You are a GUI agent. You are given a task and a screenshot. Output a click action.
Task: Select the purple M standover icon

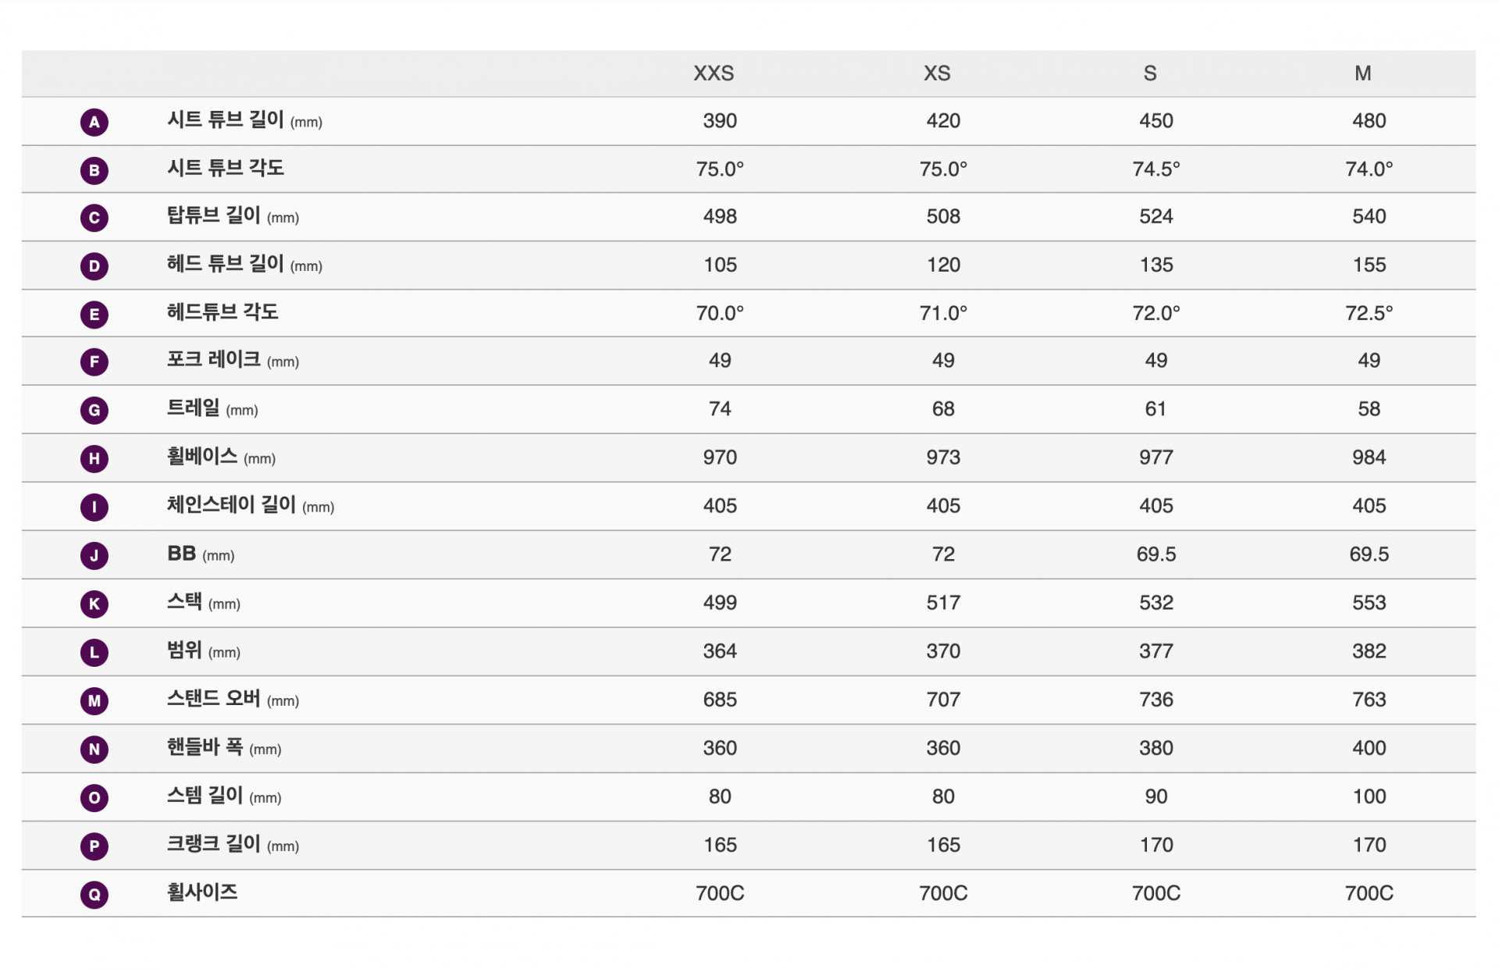tap(94, 700)
